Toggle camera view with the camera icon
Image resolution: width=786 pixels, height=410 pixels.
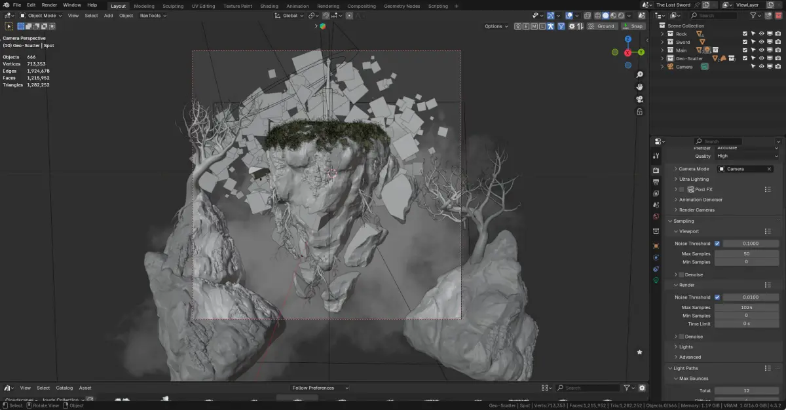coord(640,100)
